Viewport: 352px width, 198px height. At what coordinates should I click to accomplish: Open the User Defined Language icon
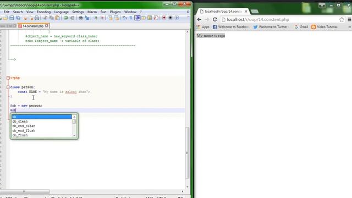point(144,18)
